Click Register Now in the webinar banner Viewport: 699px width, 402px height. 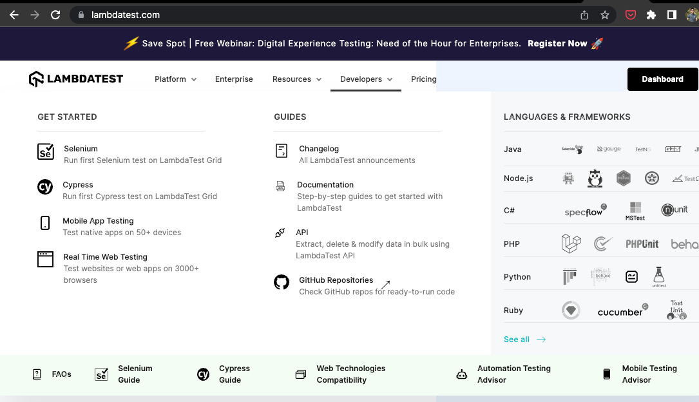557,44
